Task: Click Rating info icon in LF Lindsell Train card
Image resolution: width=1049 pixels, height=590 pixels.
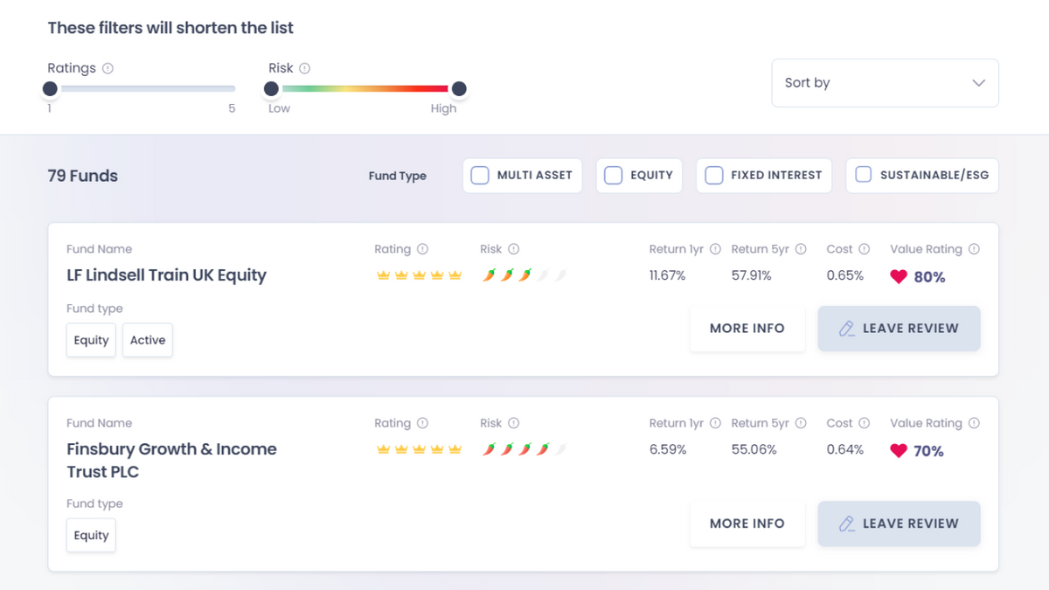Action: (423, 249)
